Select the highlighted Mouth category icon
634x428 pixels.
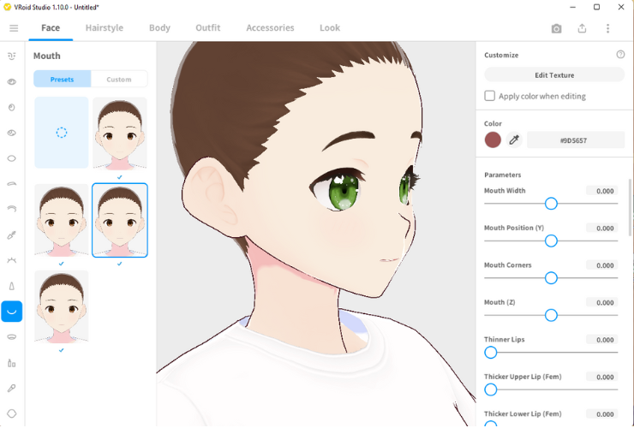click(12, 312)
